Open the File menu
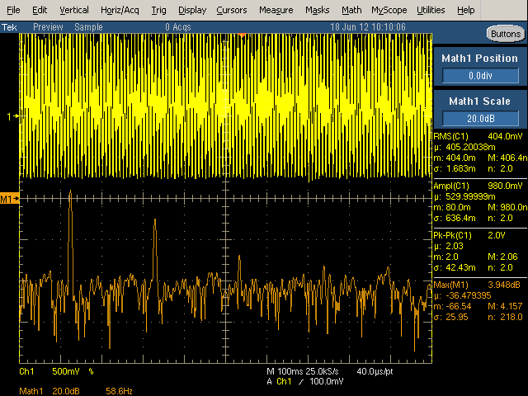Image resolution: width=528 pixels, height=396 pixels. 13,11
